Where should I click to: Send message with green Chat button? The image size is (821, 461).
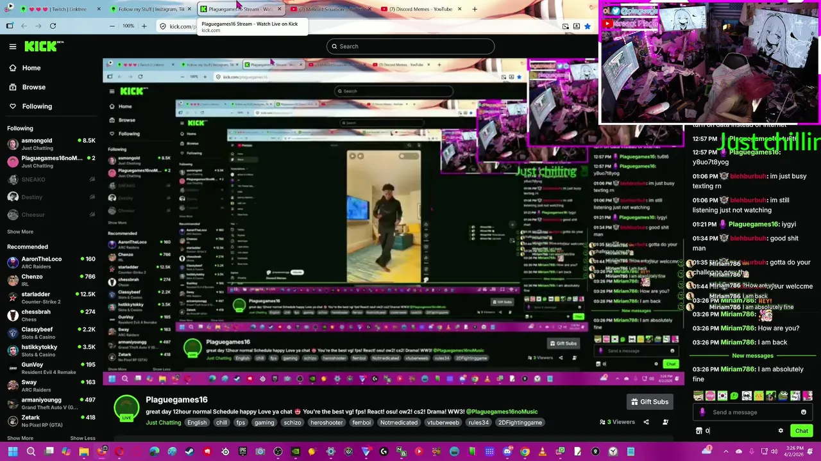[x=801, y=431]
